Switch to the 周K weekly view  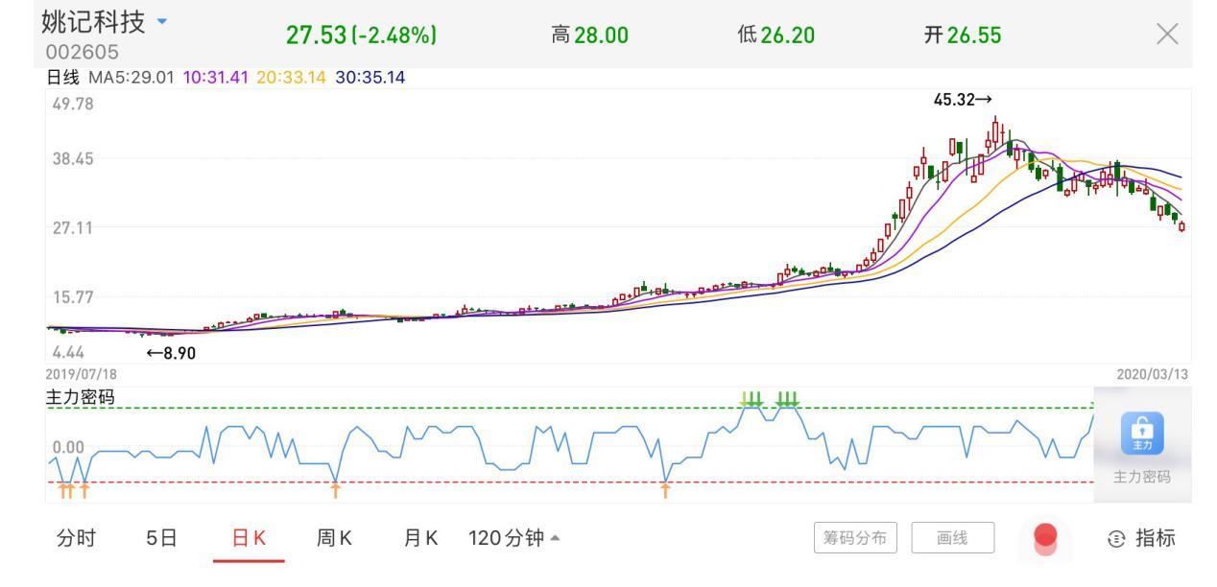click(x=334, y=538)
